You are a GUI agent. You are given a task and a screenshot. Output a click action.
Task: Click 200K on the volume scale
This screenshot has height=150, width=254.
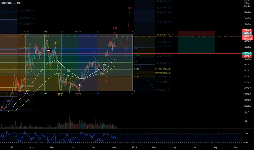246,113
